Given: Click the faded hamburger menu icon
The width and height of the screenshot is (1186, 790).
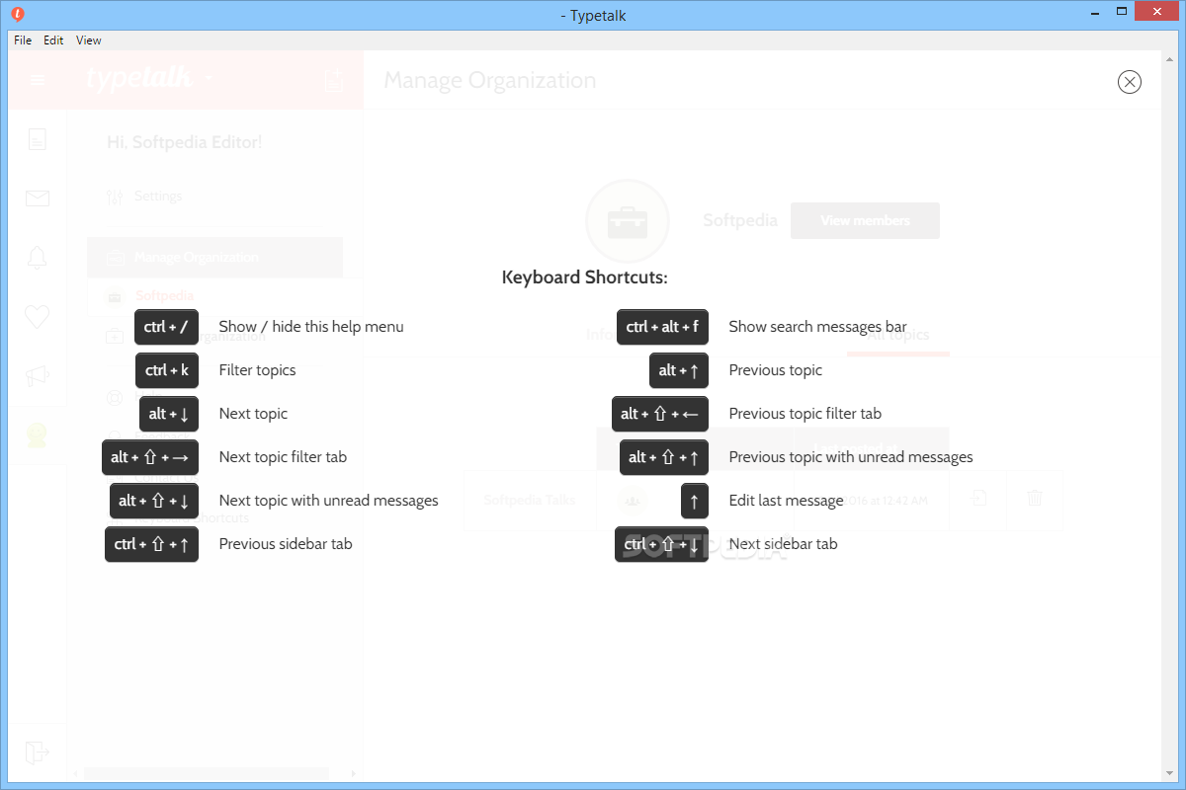Looking at the screenshot, I should click(39, 80).
